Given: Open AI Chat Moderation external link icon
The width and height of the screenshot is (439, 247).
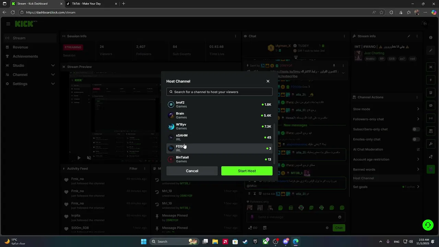Looking at the screenshot, I should click(418, 149).
